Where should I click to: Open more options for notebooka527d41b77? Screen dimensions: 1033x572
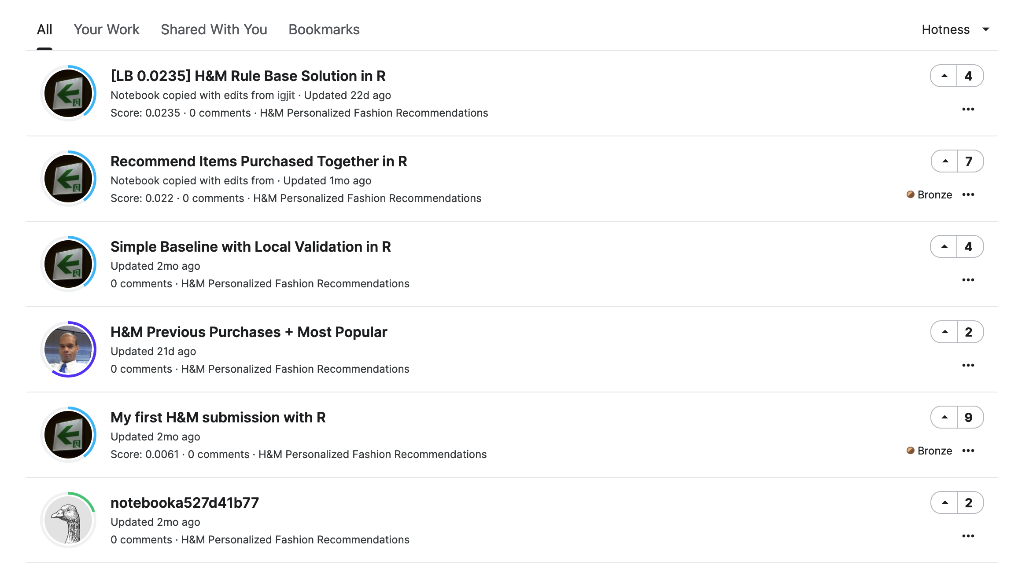click(x=968, y=536)
